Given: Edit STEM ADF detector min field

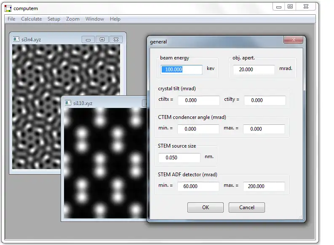Looking at the screenshot, I should 198,186.
